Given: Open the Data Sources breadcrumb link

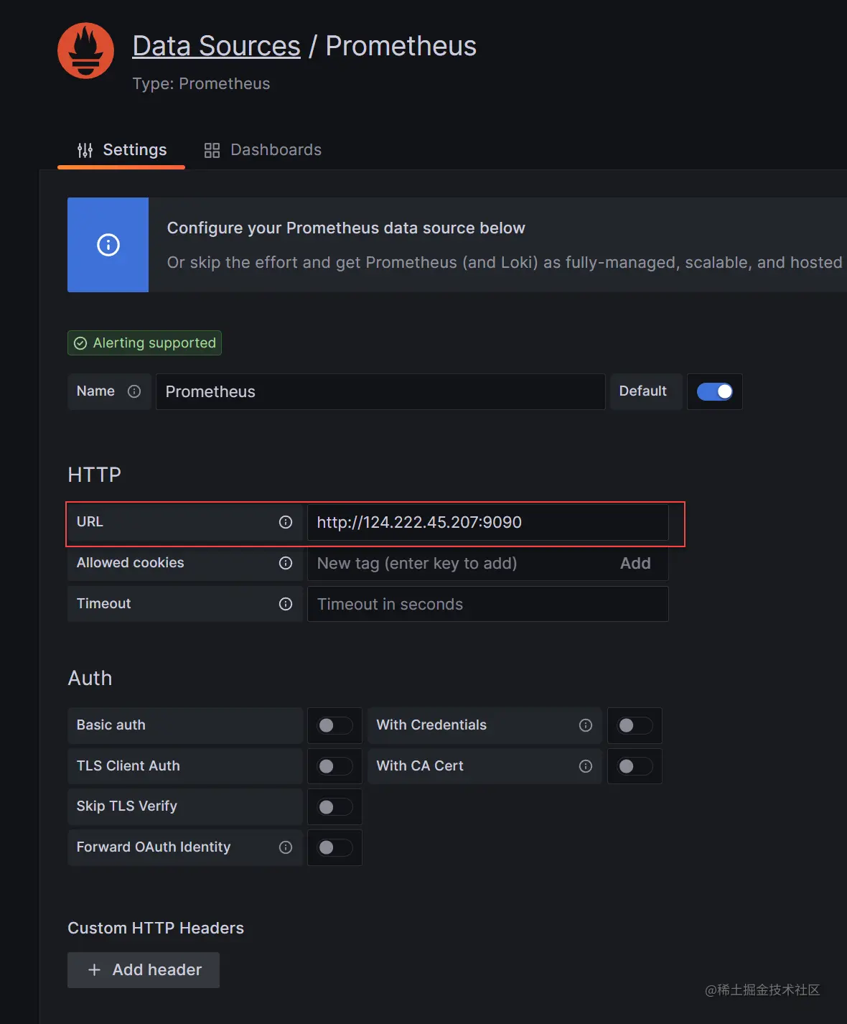Looking at the screenshot, I should coord(216,46).
